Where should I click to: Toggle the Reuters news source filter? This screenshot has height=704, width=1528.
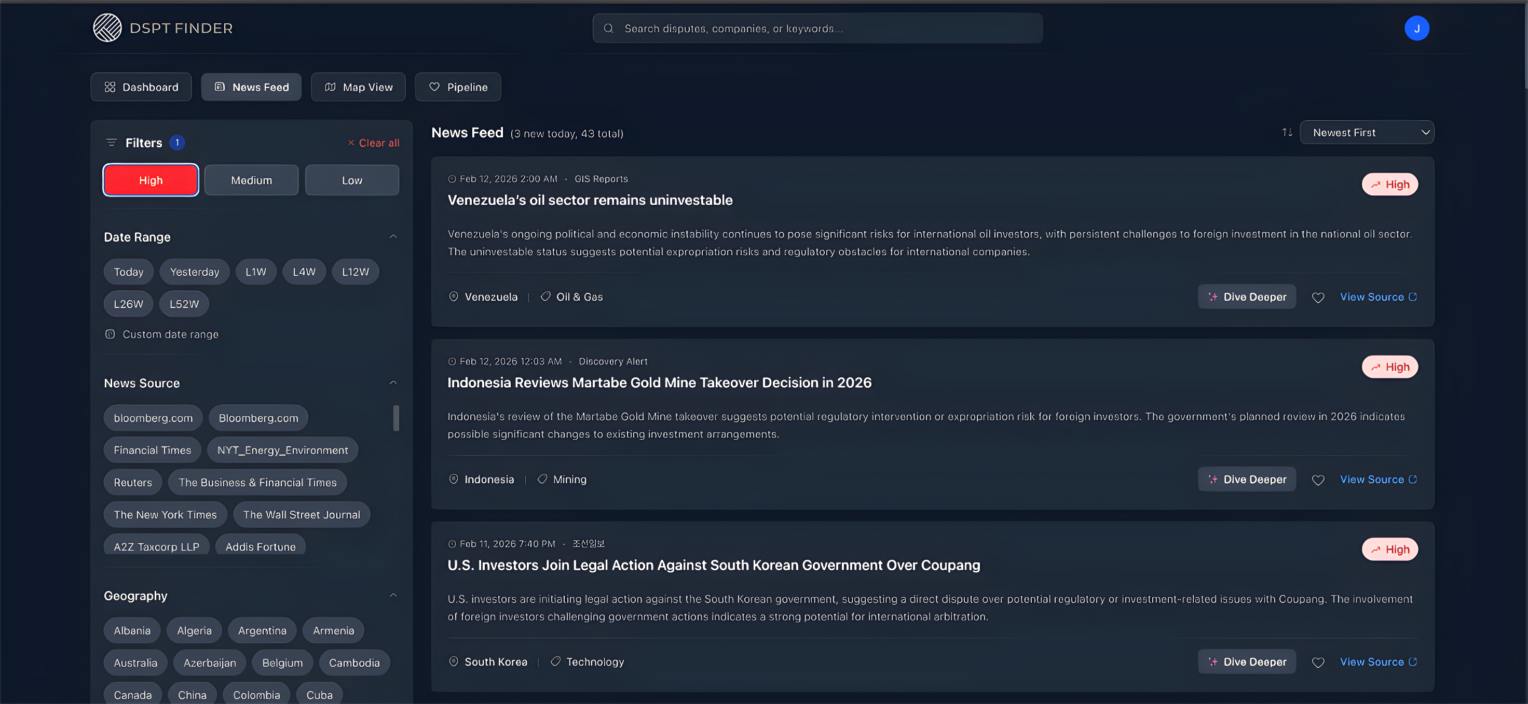pyautogui.click(x=132, y=482)
